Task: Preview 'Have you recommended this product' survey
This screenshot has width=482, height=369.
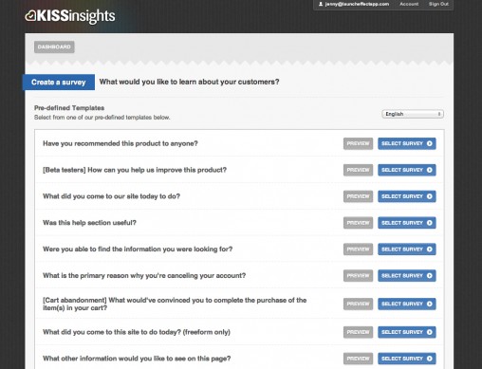Action: click(x=358, y=143)
